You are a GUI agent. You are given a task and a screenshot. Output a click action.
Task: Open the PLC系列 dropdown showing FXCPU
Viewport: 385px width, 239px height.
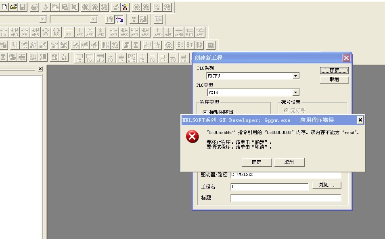[295, 76]
